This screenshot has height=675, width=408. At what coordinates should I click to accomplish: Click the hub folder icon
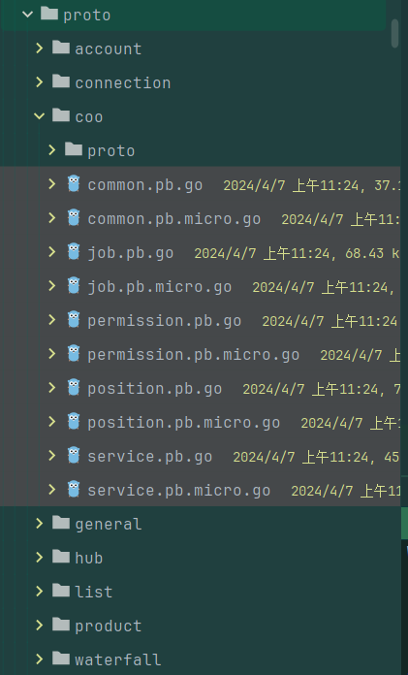pyautogui.click(x=61, y=557)
